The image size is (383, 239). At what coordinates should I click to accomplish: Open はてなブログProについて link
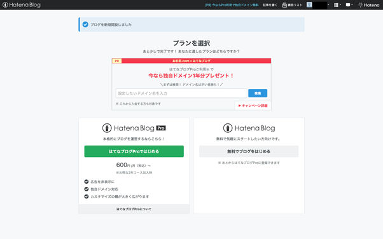tap(134, 209)
